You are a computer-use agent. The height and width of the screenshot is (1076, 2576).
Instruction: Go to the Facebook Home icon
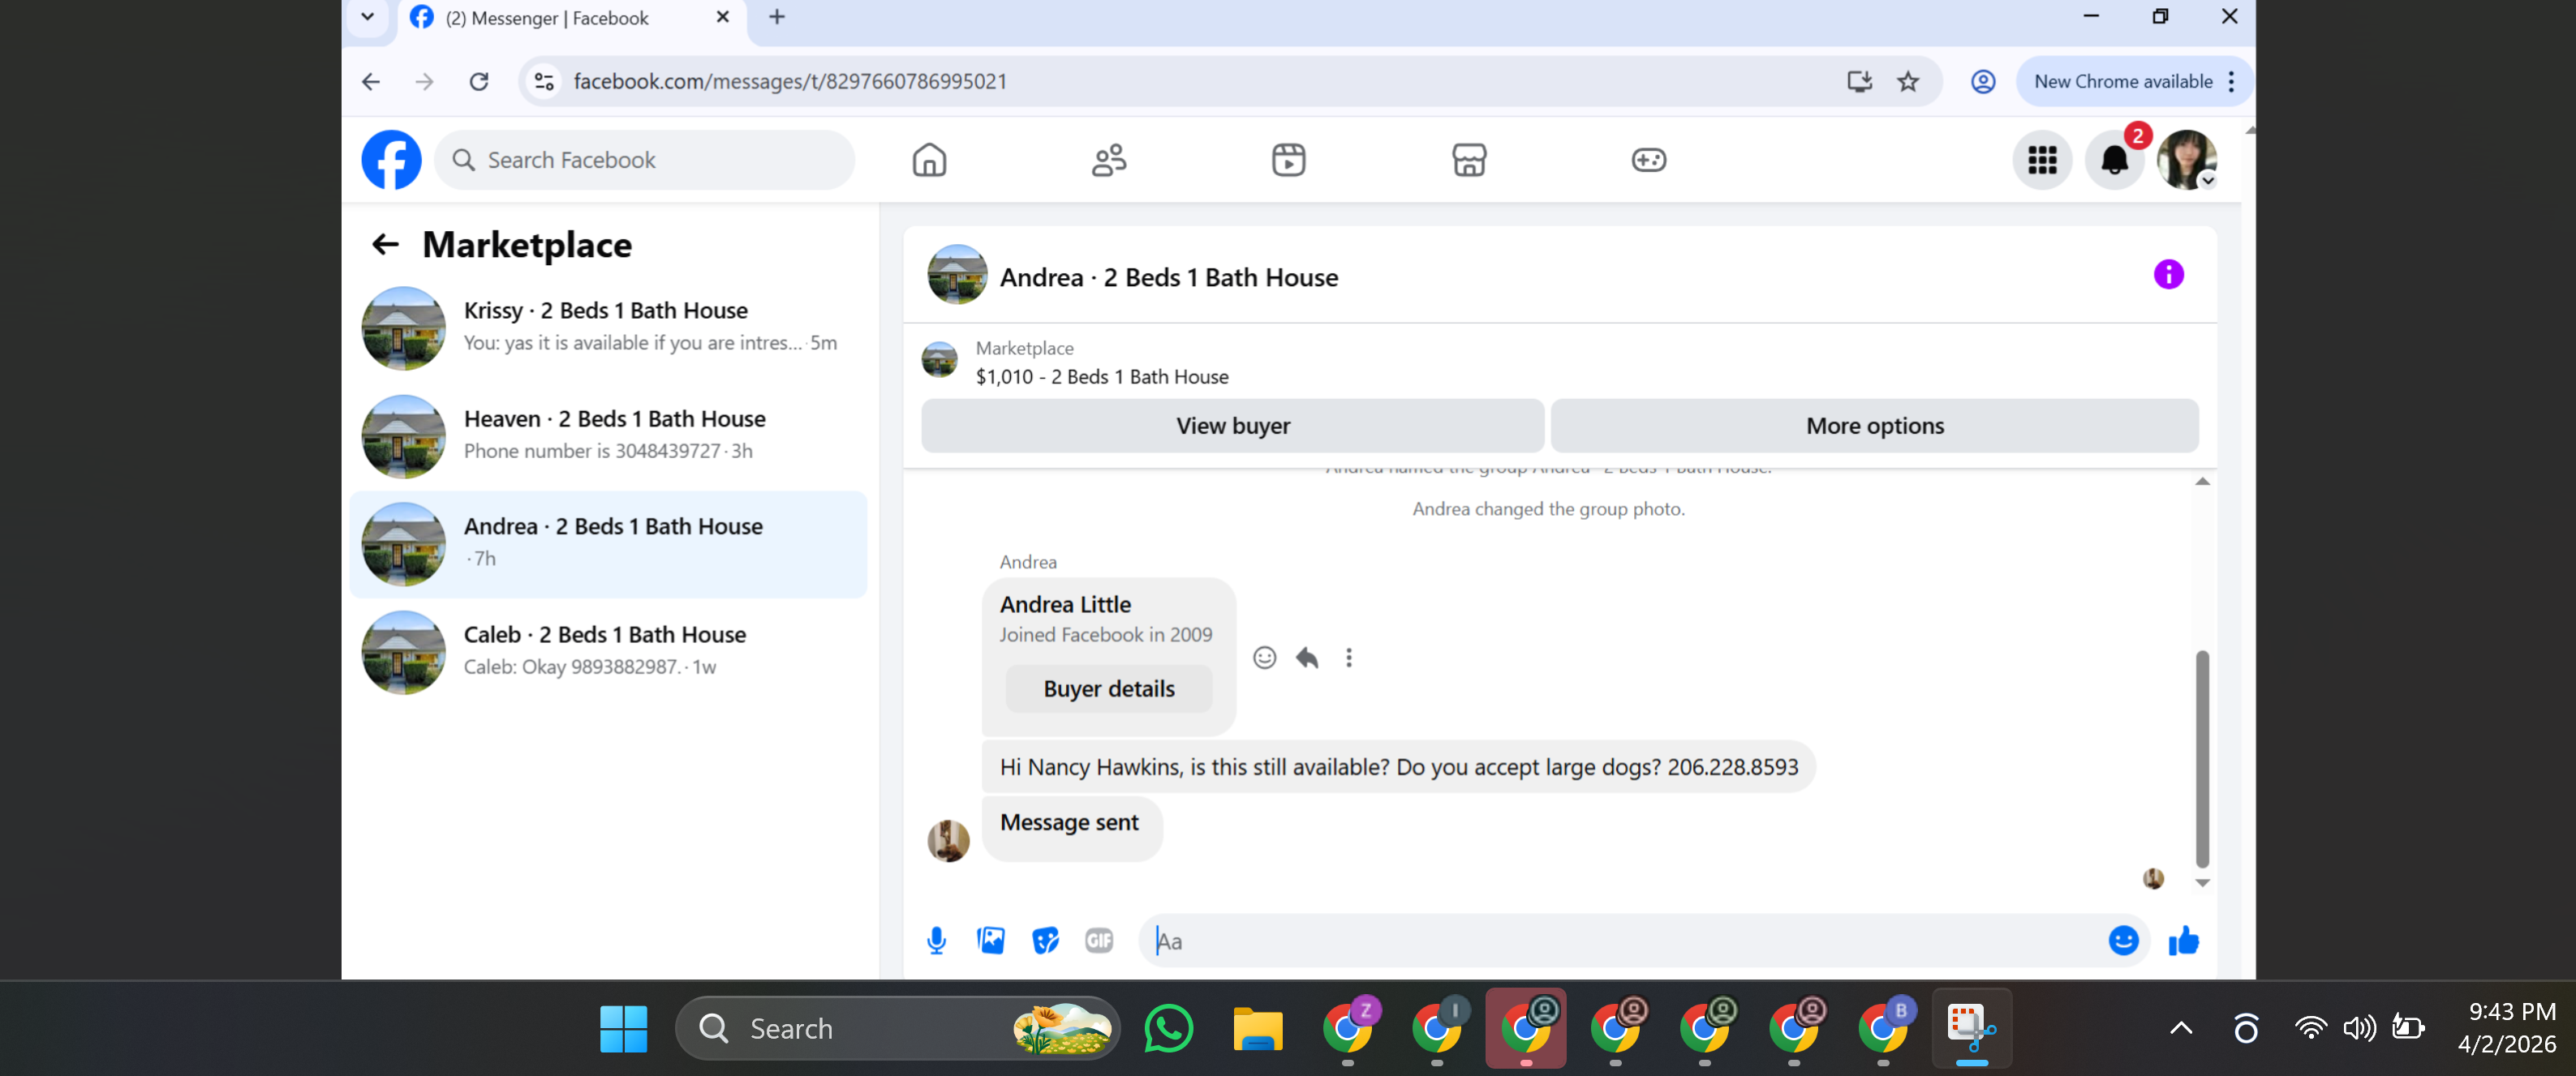(929, 160)
